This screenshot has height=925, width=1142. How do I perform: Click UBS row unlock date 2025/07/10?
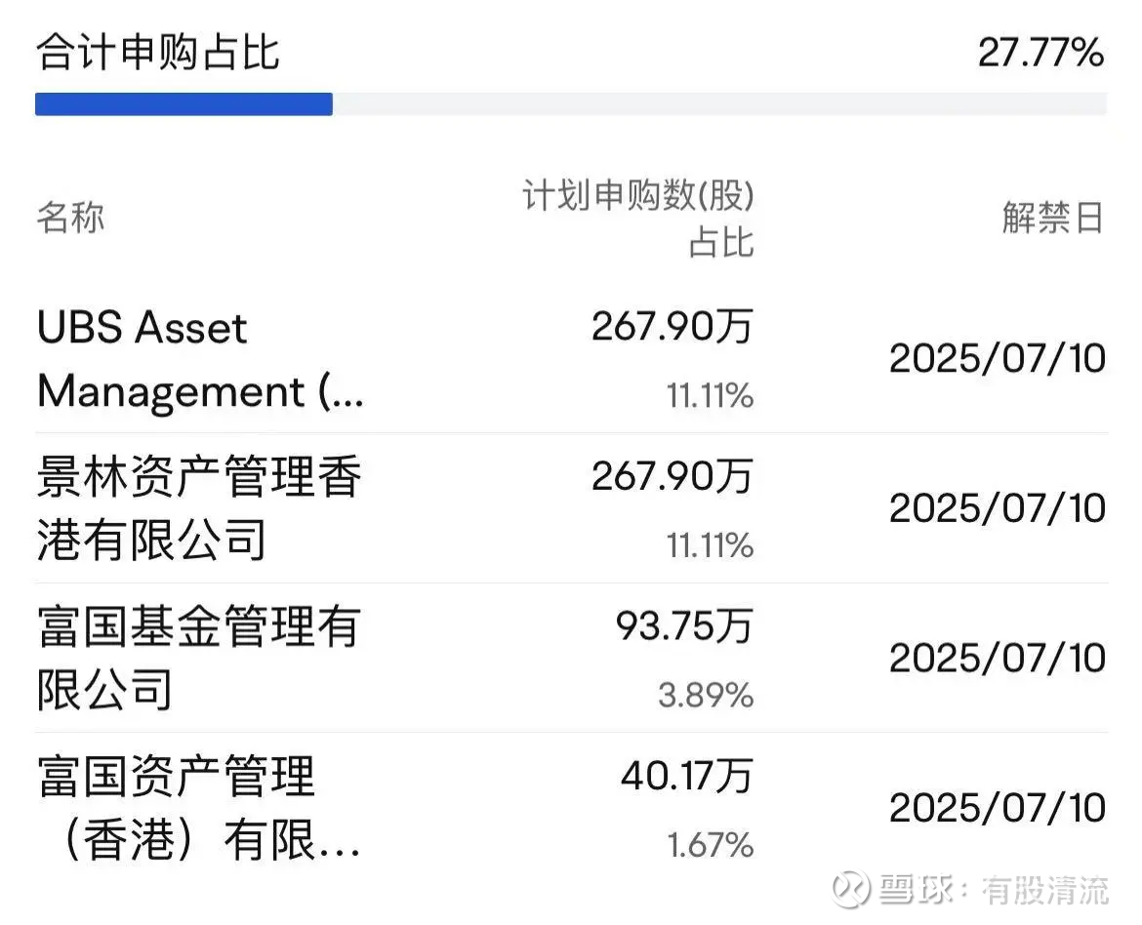[998, 359]
